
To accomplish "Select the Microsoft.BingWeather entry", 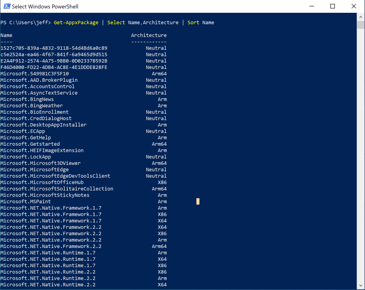I will tap(31, 106).
